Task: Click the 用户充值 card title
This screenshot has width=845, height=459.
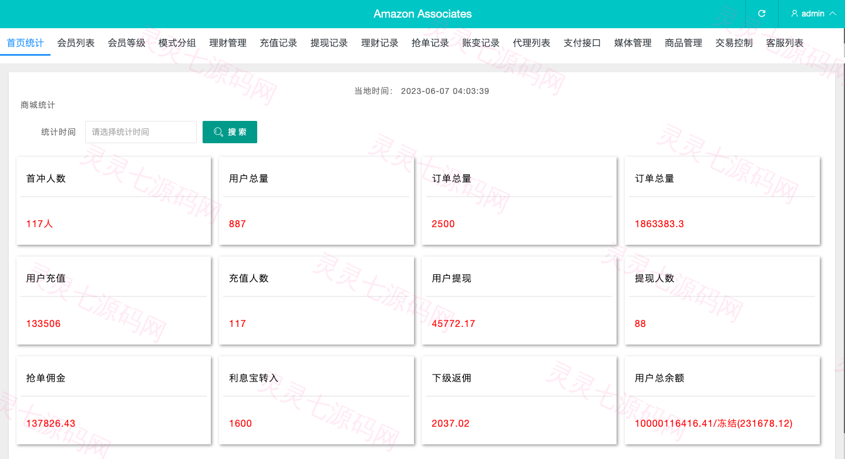Action: 46,278
